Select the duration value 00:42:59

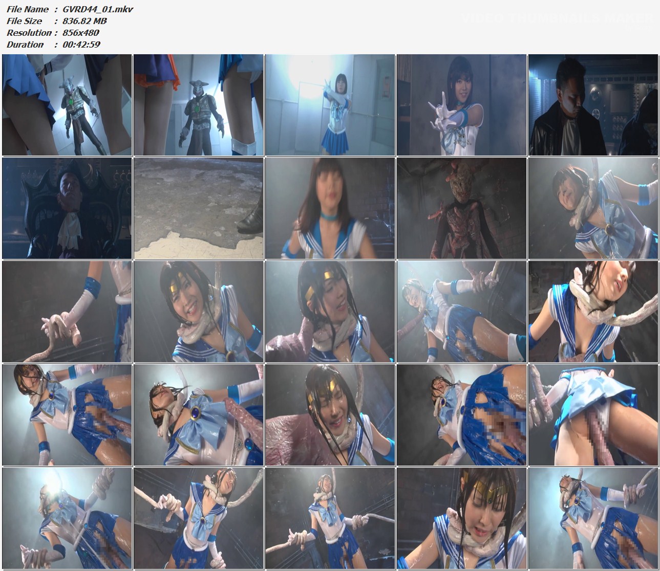pos(81,45)
